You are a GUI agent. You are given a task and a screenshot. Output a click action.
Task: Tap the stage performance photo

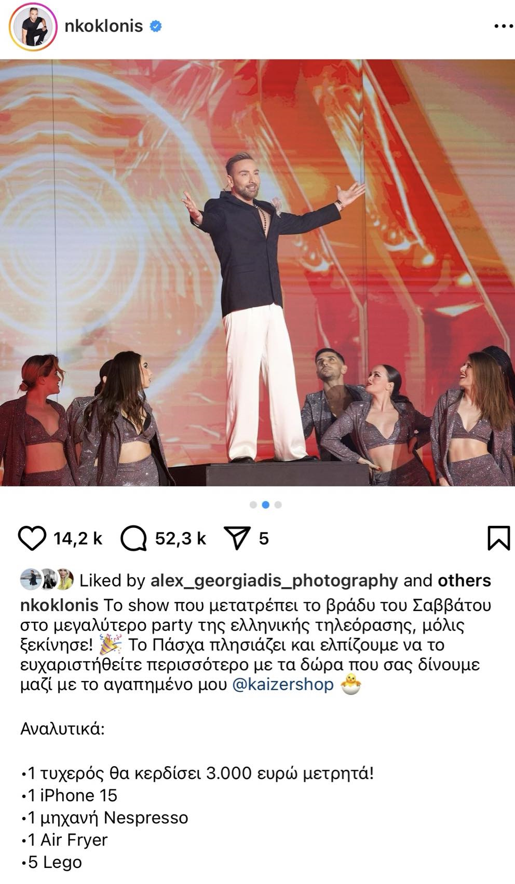click(257, 273)
